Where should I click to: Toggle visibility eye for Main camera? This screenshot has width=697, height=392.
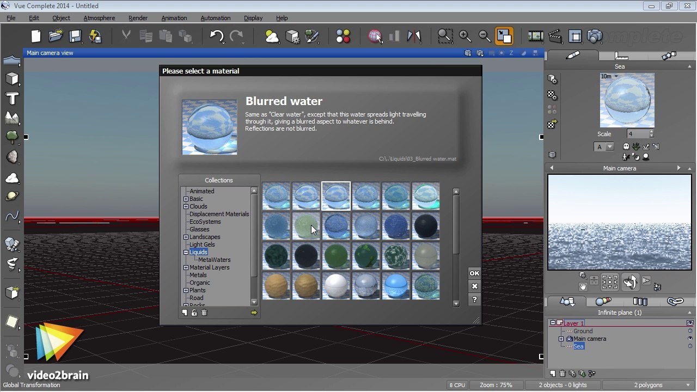690,339
